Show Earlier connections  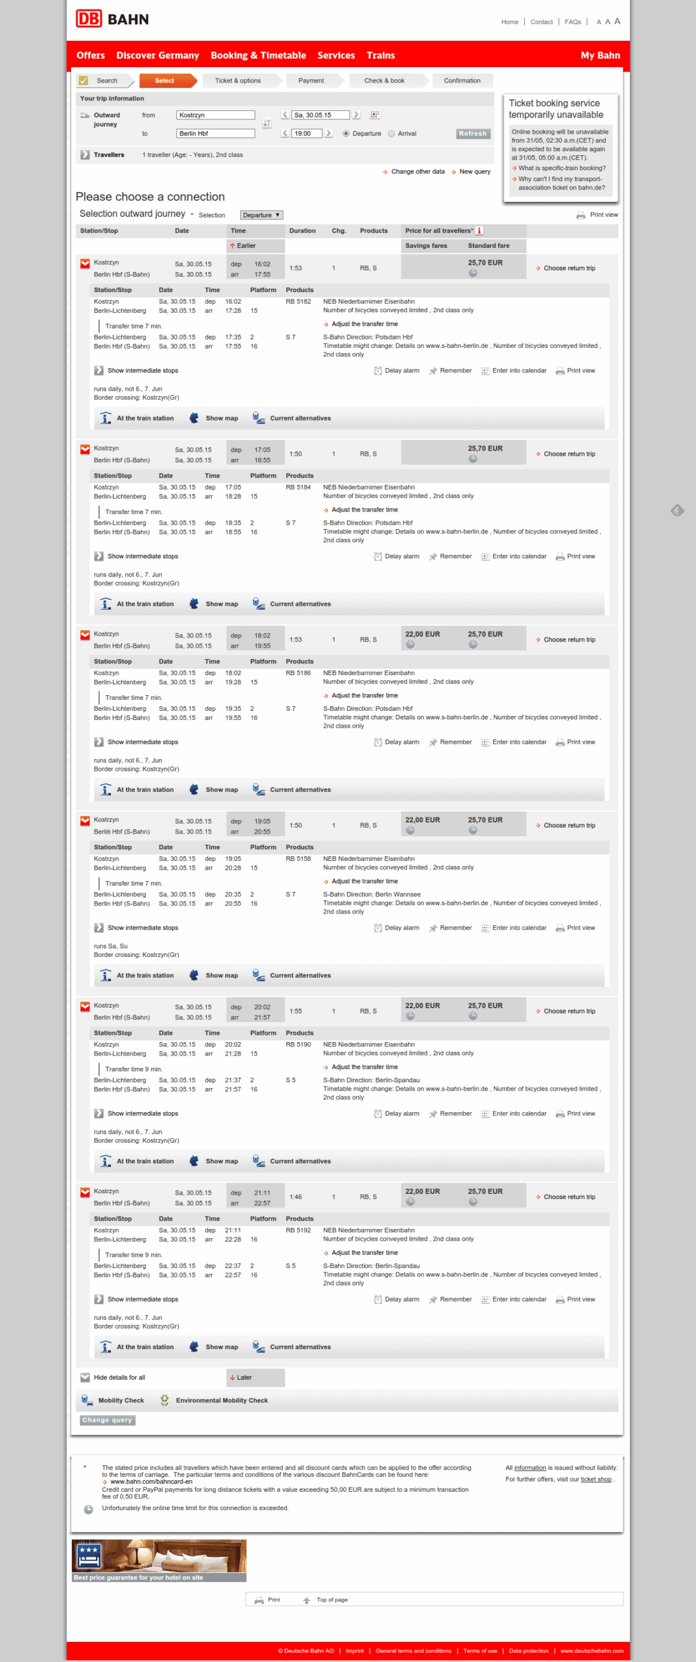pyautogui.click(x=256, y=246)
